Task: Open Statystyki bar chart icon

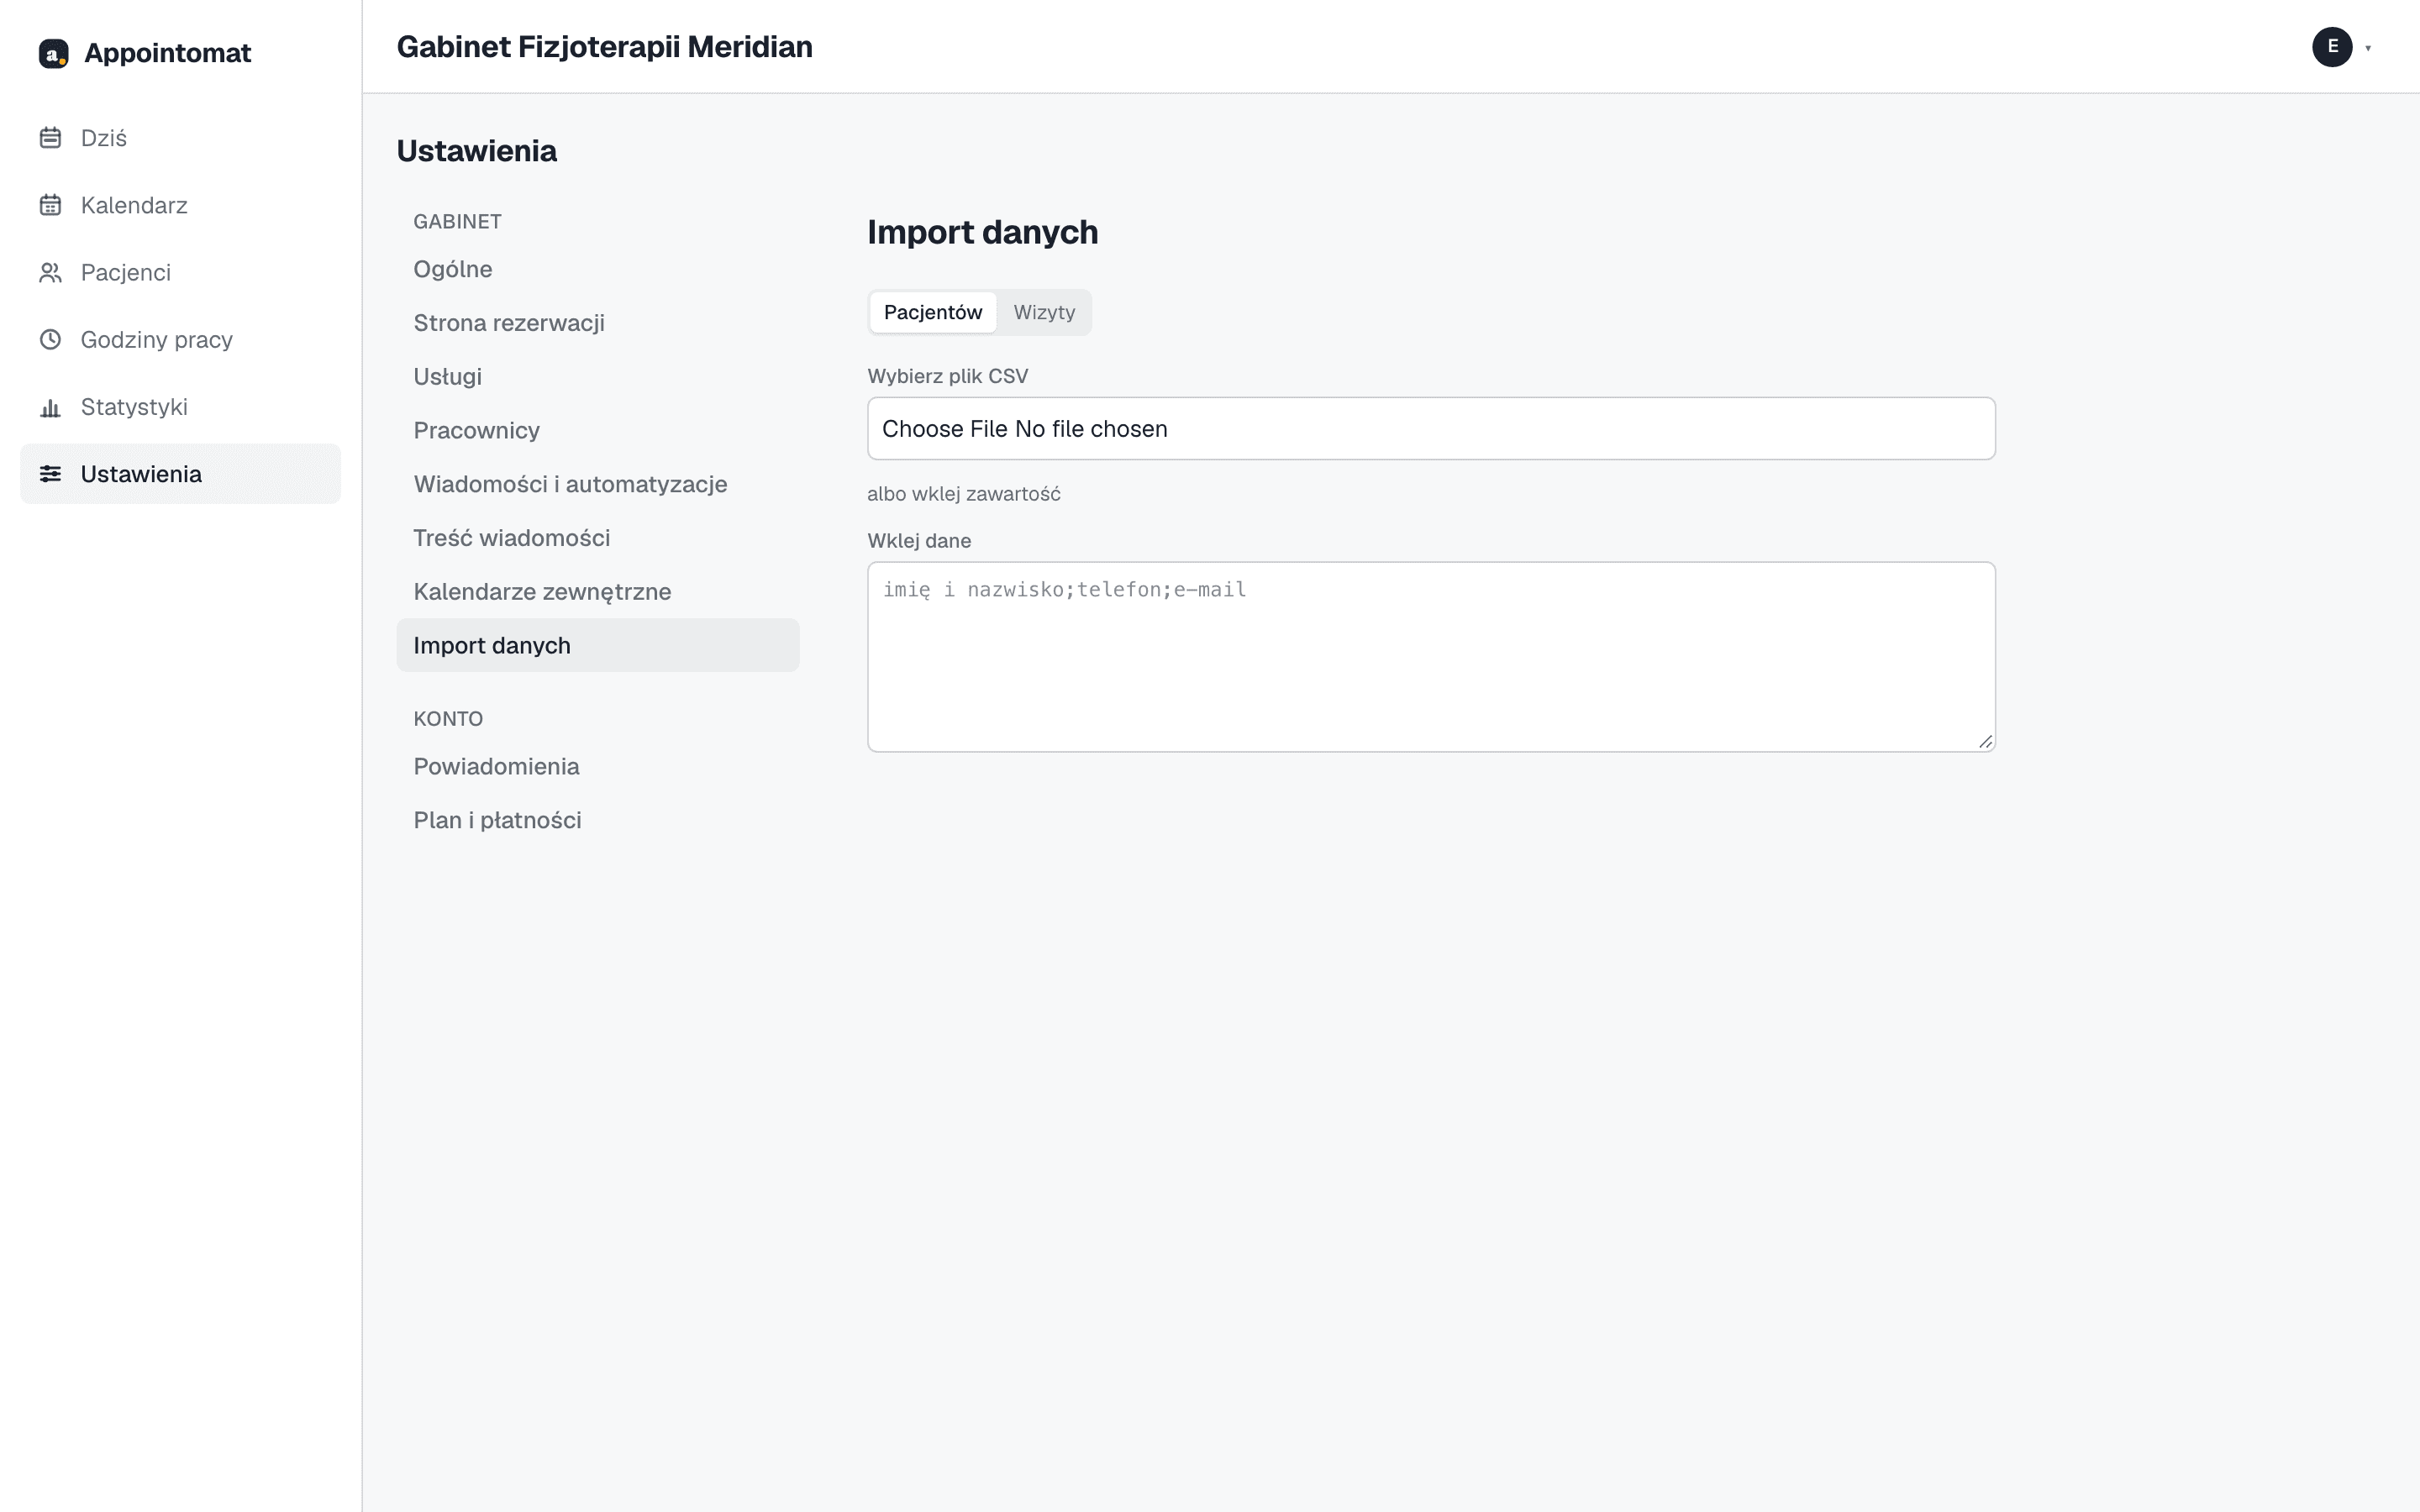Action: [50, 407]
